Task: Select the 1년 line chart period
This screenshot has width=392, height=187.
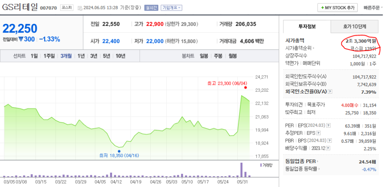Action: (x=81, y=56)
